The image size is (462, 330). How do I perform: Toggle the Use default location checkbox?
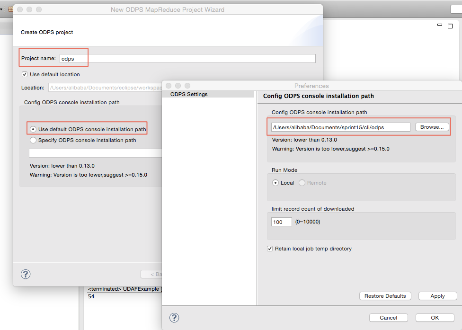click(25, 74)
